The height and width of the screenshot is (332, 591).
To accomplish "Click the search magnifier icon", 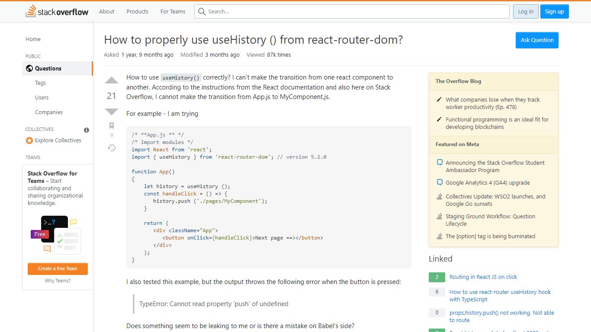I will pos(202,12).
